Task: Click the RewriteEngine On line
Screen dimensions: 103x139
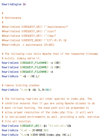Action: coord(14,4)
